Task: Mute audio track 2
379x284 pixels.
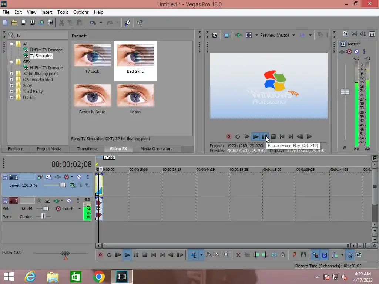Action: [x=69, y=201]
